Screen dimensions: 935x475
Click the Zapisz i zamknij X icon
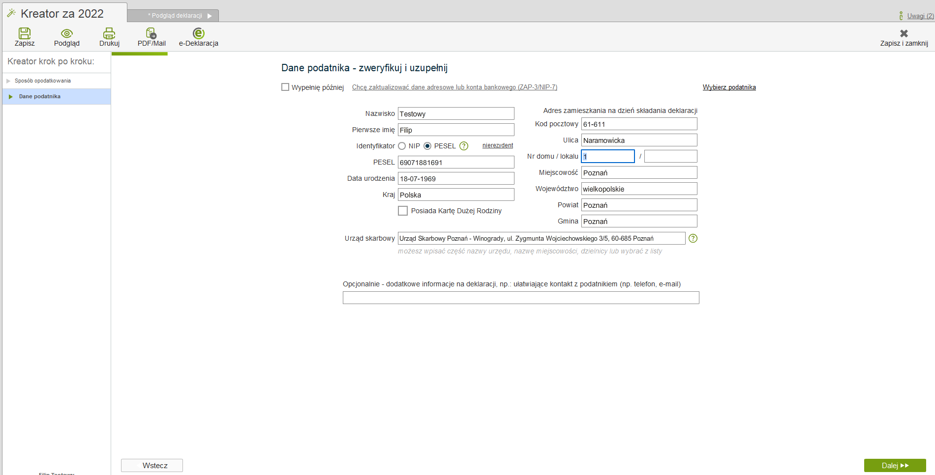pyautogui.click(x=904, y=33)
